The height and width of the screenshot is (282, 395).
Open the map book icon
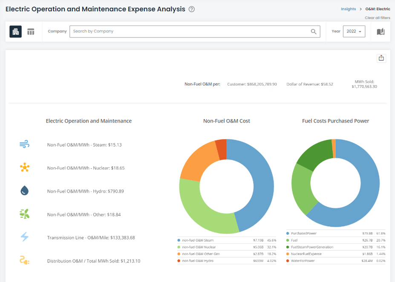381,31
